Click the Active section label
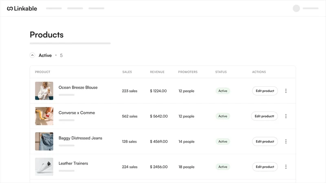 [x=45, y=55]
